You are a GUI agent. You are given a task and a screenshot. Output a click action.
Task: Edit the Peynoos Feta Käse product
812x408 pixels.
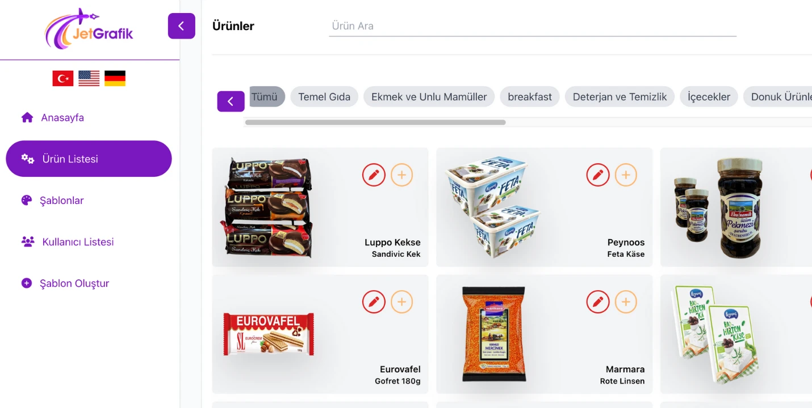tap(598, 175)
